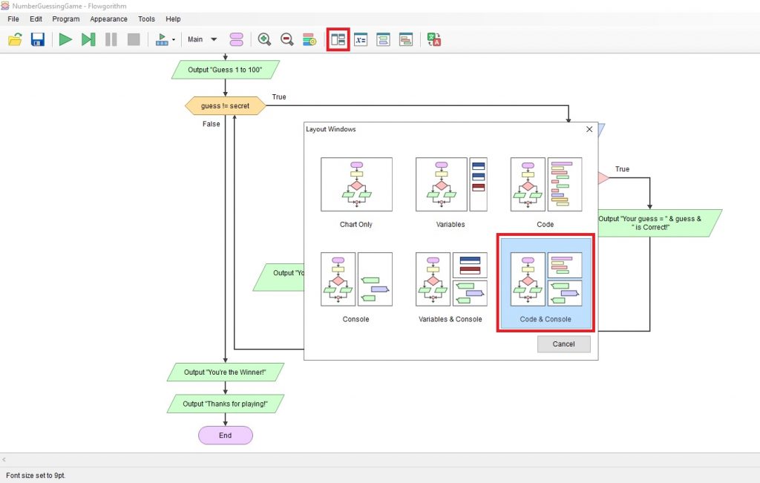Viewport: 760px width, 483px height.
Task: Click the Layout Windows toolbar icon
Action: click(x=338, y=39)
